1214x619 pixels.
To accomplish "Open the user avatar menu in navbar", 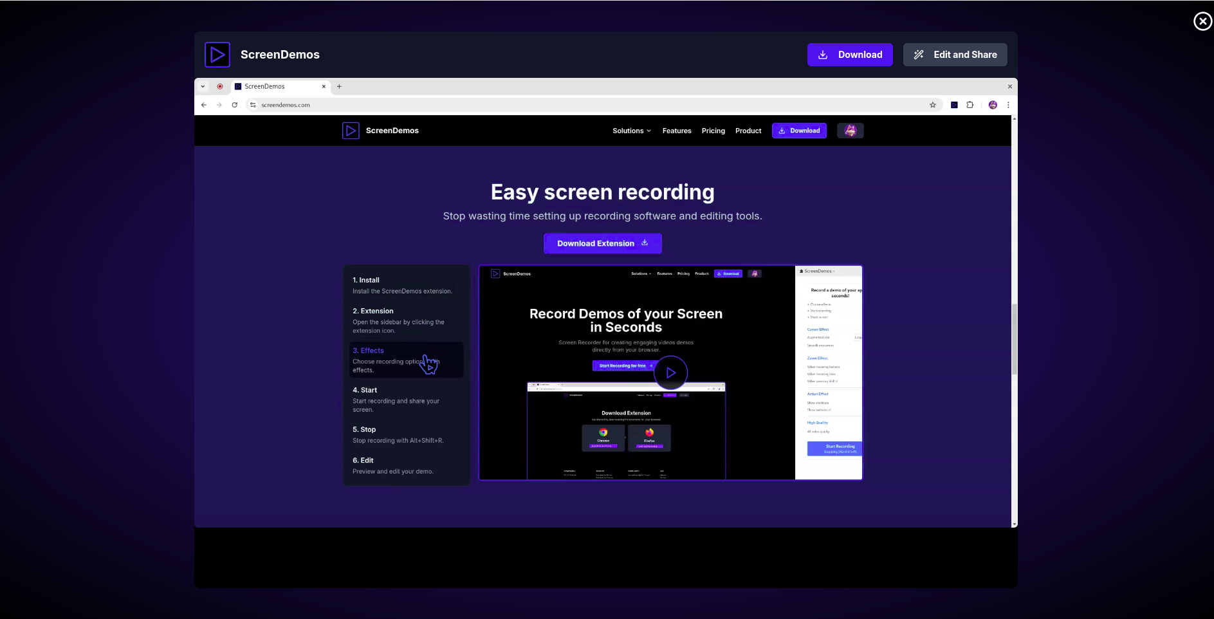I will click(851, 131).
